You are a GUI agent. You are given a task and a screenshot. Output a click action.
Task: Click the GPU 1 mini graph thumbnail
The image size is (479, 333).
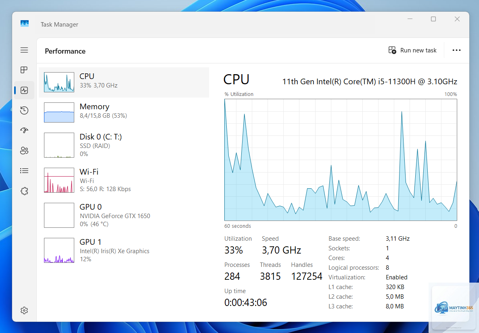tap(59, 250)
